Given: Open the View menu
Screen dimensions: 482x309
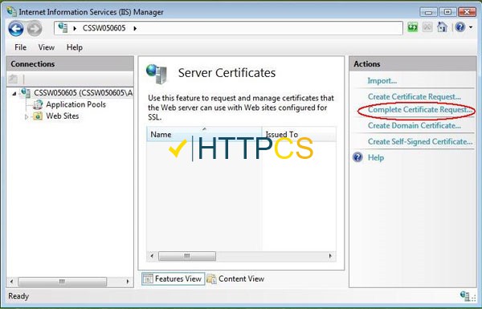Looking at the screenshot, I should click(47, 47).
